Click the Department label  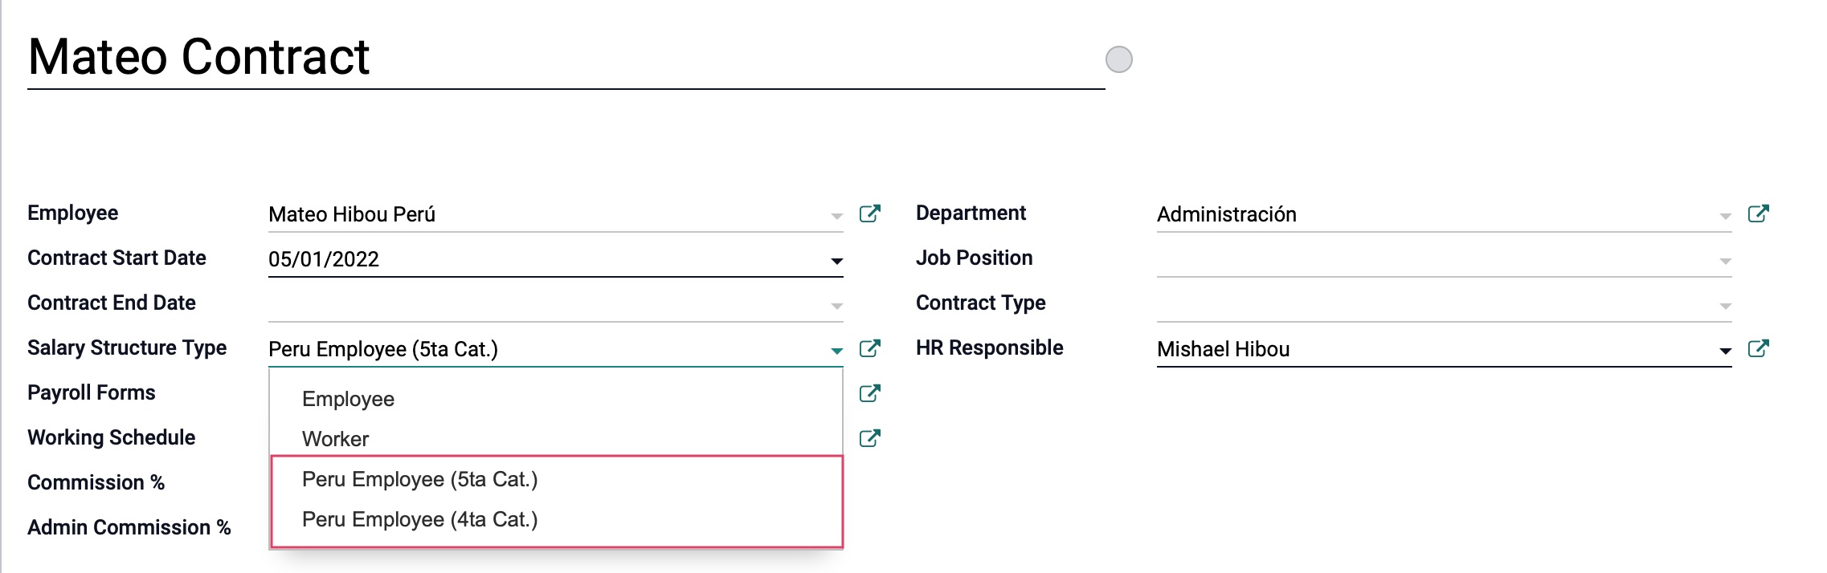point(971,213)
